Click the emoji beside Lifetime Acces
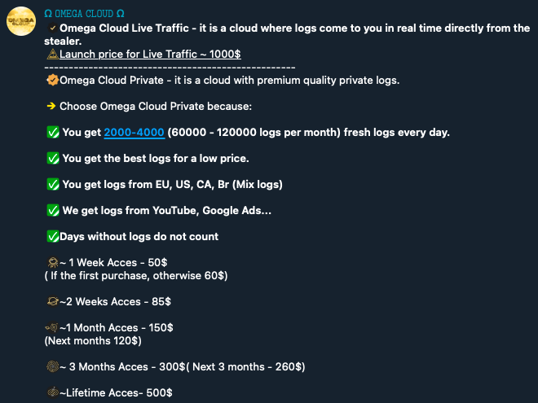538x403 pixels. [53, 392]
